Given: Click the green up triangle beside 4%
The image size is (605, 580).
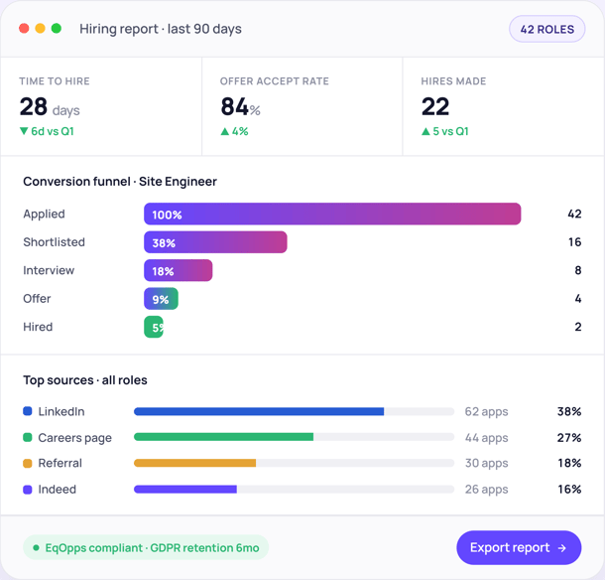Looking at the screenshot, I should [x=225, y=131].
